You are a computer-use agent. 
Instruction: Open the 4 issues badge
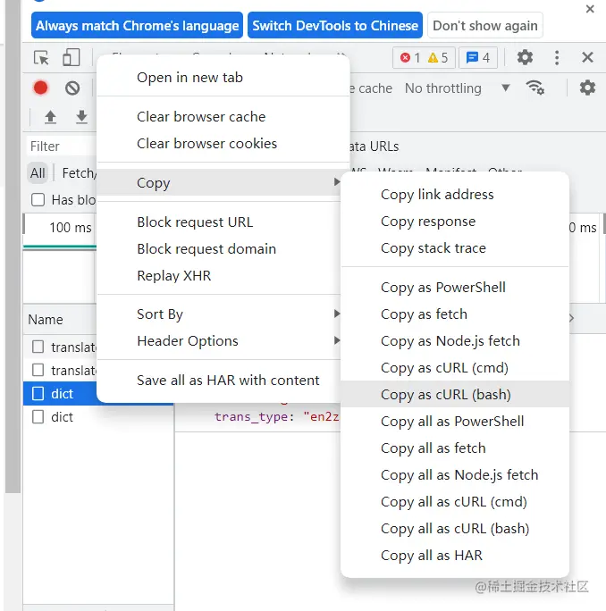pos(478,58)
